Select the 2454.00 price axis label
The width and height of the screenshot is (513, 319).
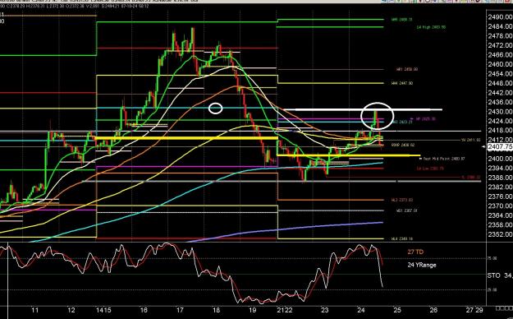(x=500, y=74)
